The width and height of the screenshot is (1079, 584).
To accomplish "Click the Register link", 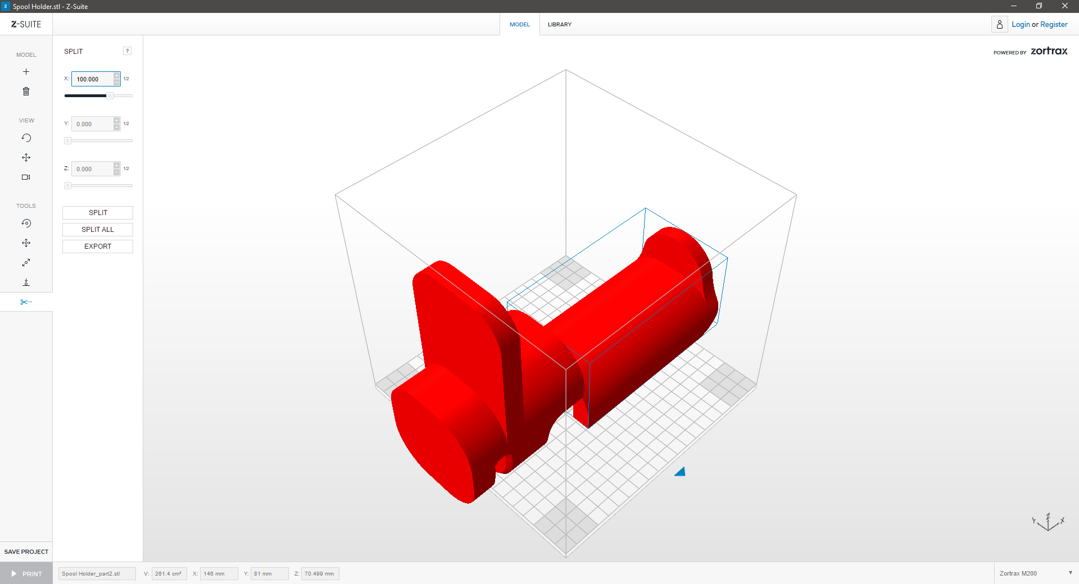I will (1053, 25).
